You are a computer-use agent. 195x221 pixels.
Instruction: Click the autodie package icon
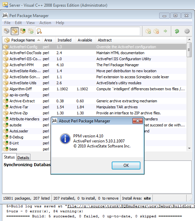pos(6,125)
